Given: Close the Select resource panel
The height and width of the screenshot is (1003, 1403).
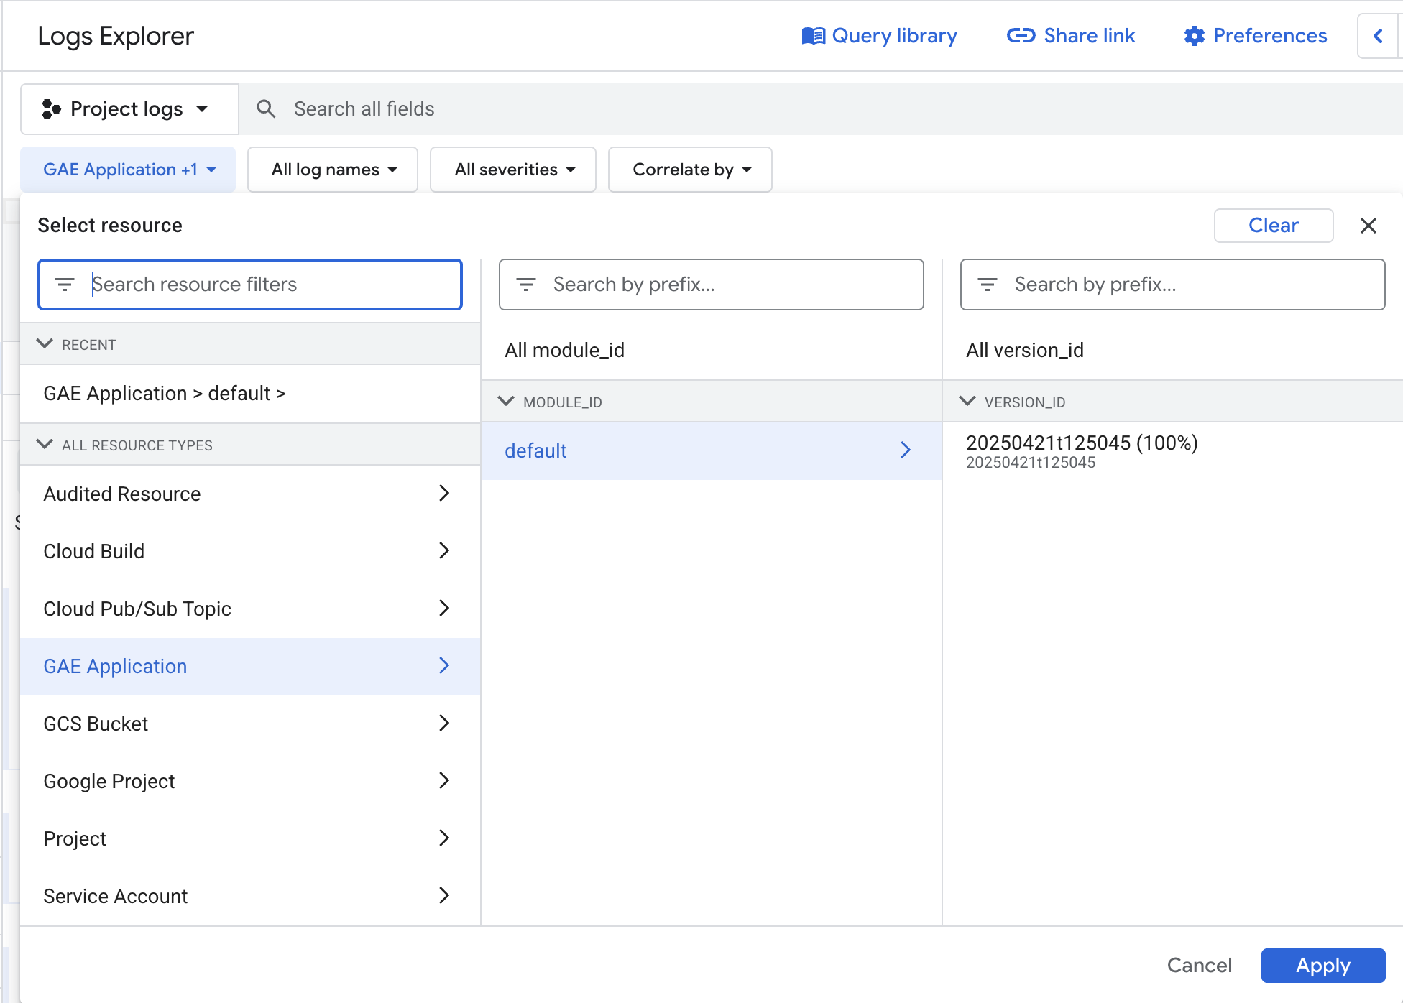Looking at the screenshot, I should pyautogui.click(x=1368, y=226).
